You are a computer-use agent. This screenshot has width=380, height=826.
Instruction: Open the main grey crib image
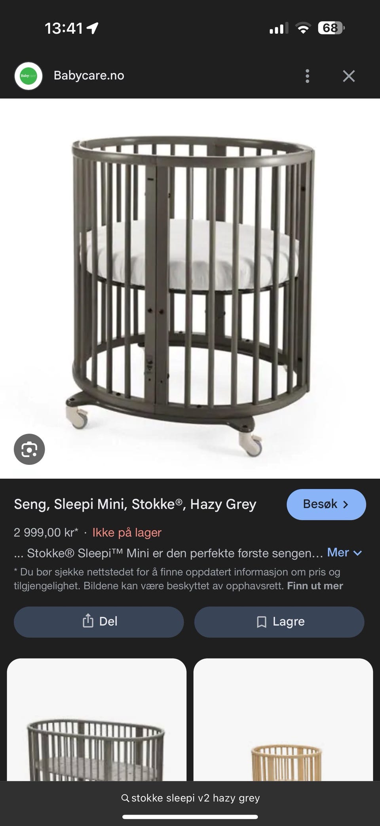coord(190,288)
